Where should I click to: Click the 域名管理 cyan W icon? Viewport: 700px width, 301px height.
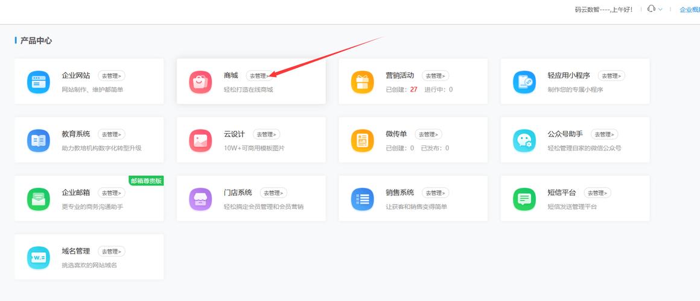(x=39, y=258)
